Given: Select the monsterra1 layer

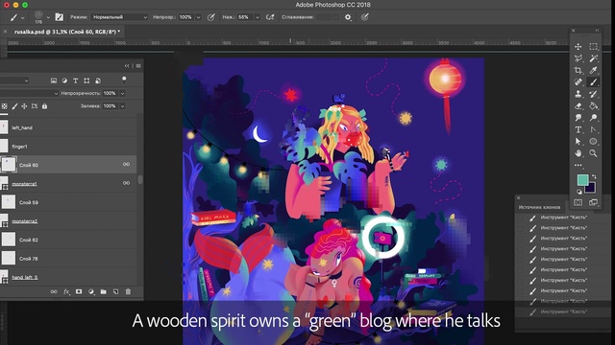Looking at the screenshot, I should click(x=68, y=183).
